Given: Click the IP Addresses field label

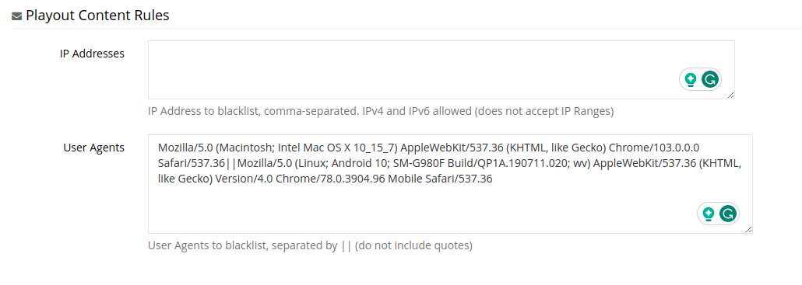Looking at the screenshot, I should click(x=92, y=54).
